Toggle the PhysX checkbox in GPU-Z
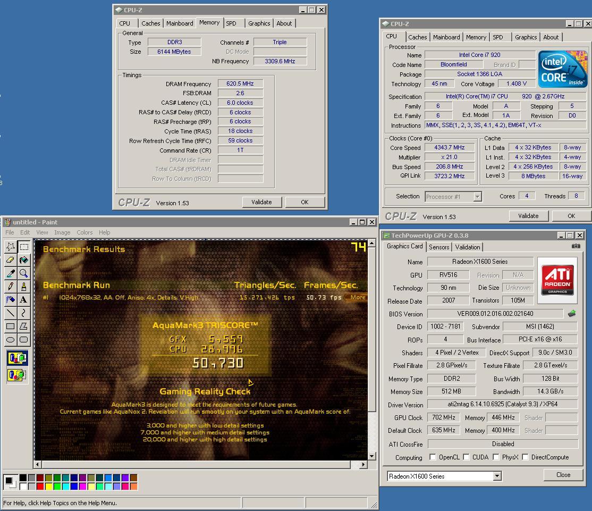592x511 pixels. (496, 457)
